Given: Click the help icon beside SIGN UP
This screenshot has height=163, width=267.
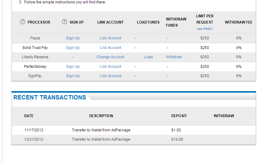Looking at the screenshot, I should 64,22.
